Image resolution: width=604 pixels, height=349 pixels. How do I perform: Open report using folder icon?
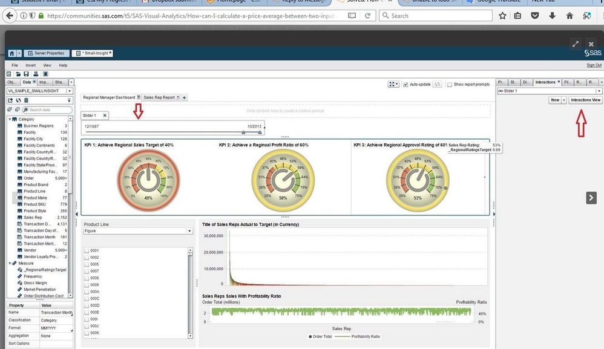[18, 74]
